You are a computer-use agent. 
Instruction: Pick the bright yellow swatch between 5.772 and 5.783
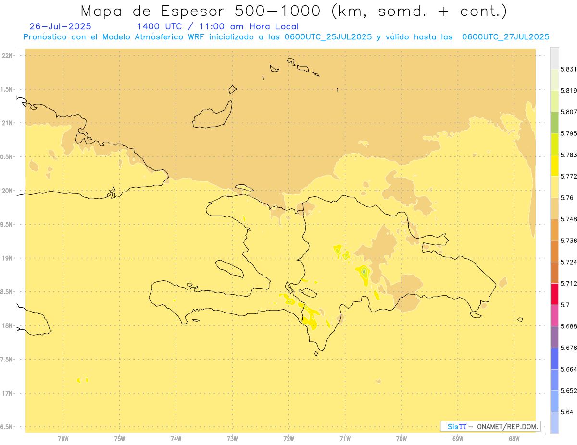coord(554,165)
